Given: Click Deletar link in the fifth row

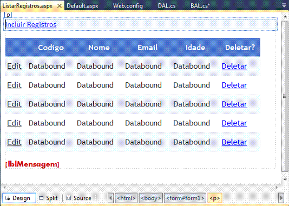Looking at the screenshot, I should (x=234, y=142).
